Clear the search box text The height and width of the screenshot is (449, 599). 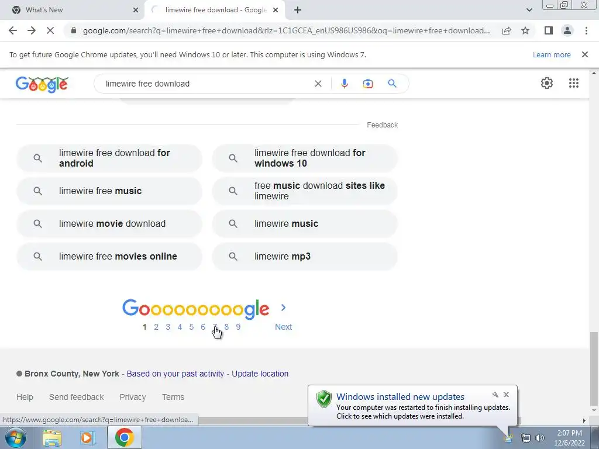(318, 84)
